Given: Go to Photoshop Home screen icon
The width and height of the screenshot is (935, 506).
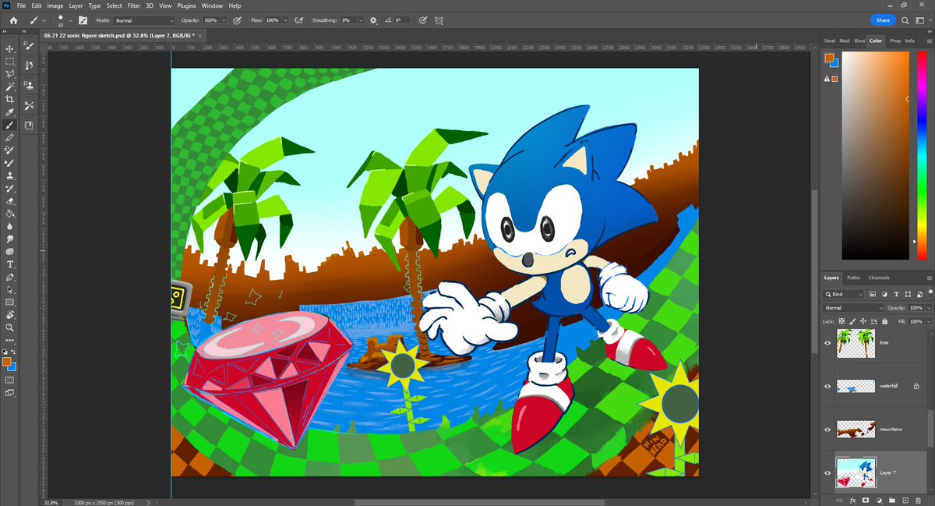Looking at the screenshot, I should point(12,19).
